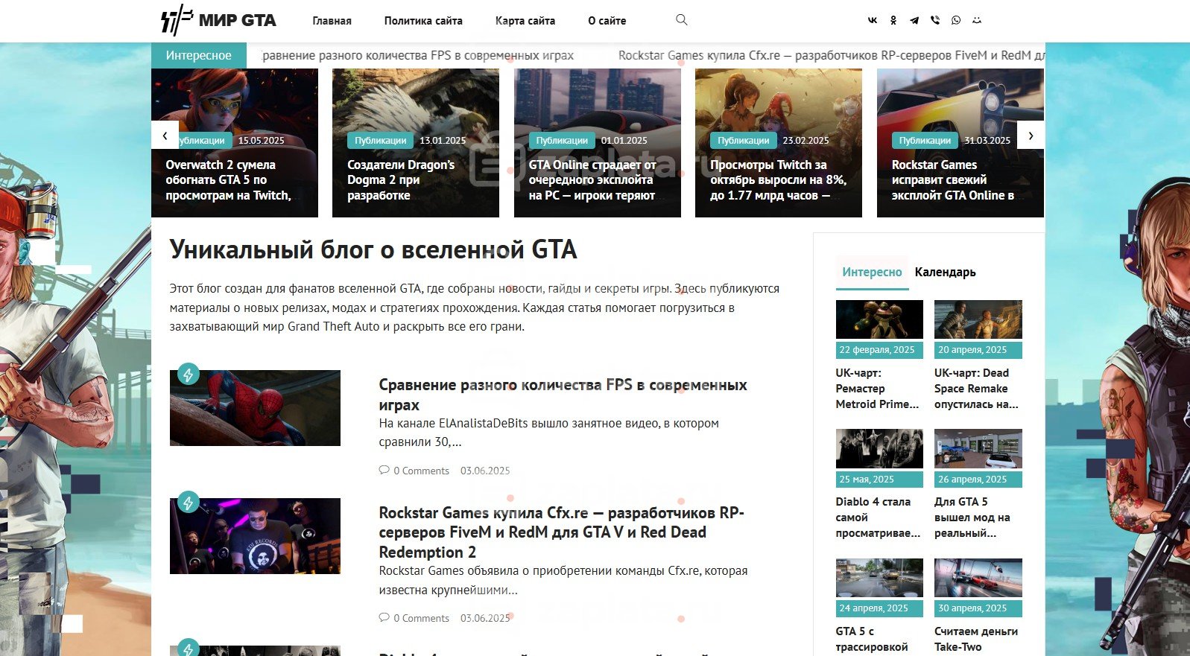Click date 22 февраля, 2025 label

[x=879, y=350]
